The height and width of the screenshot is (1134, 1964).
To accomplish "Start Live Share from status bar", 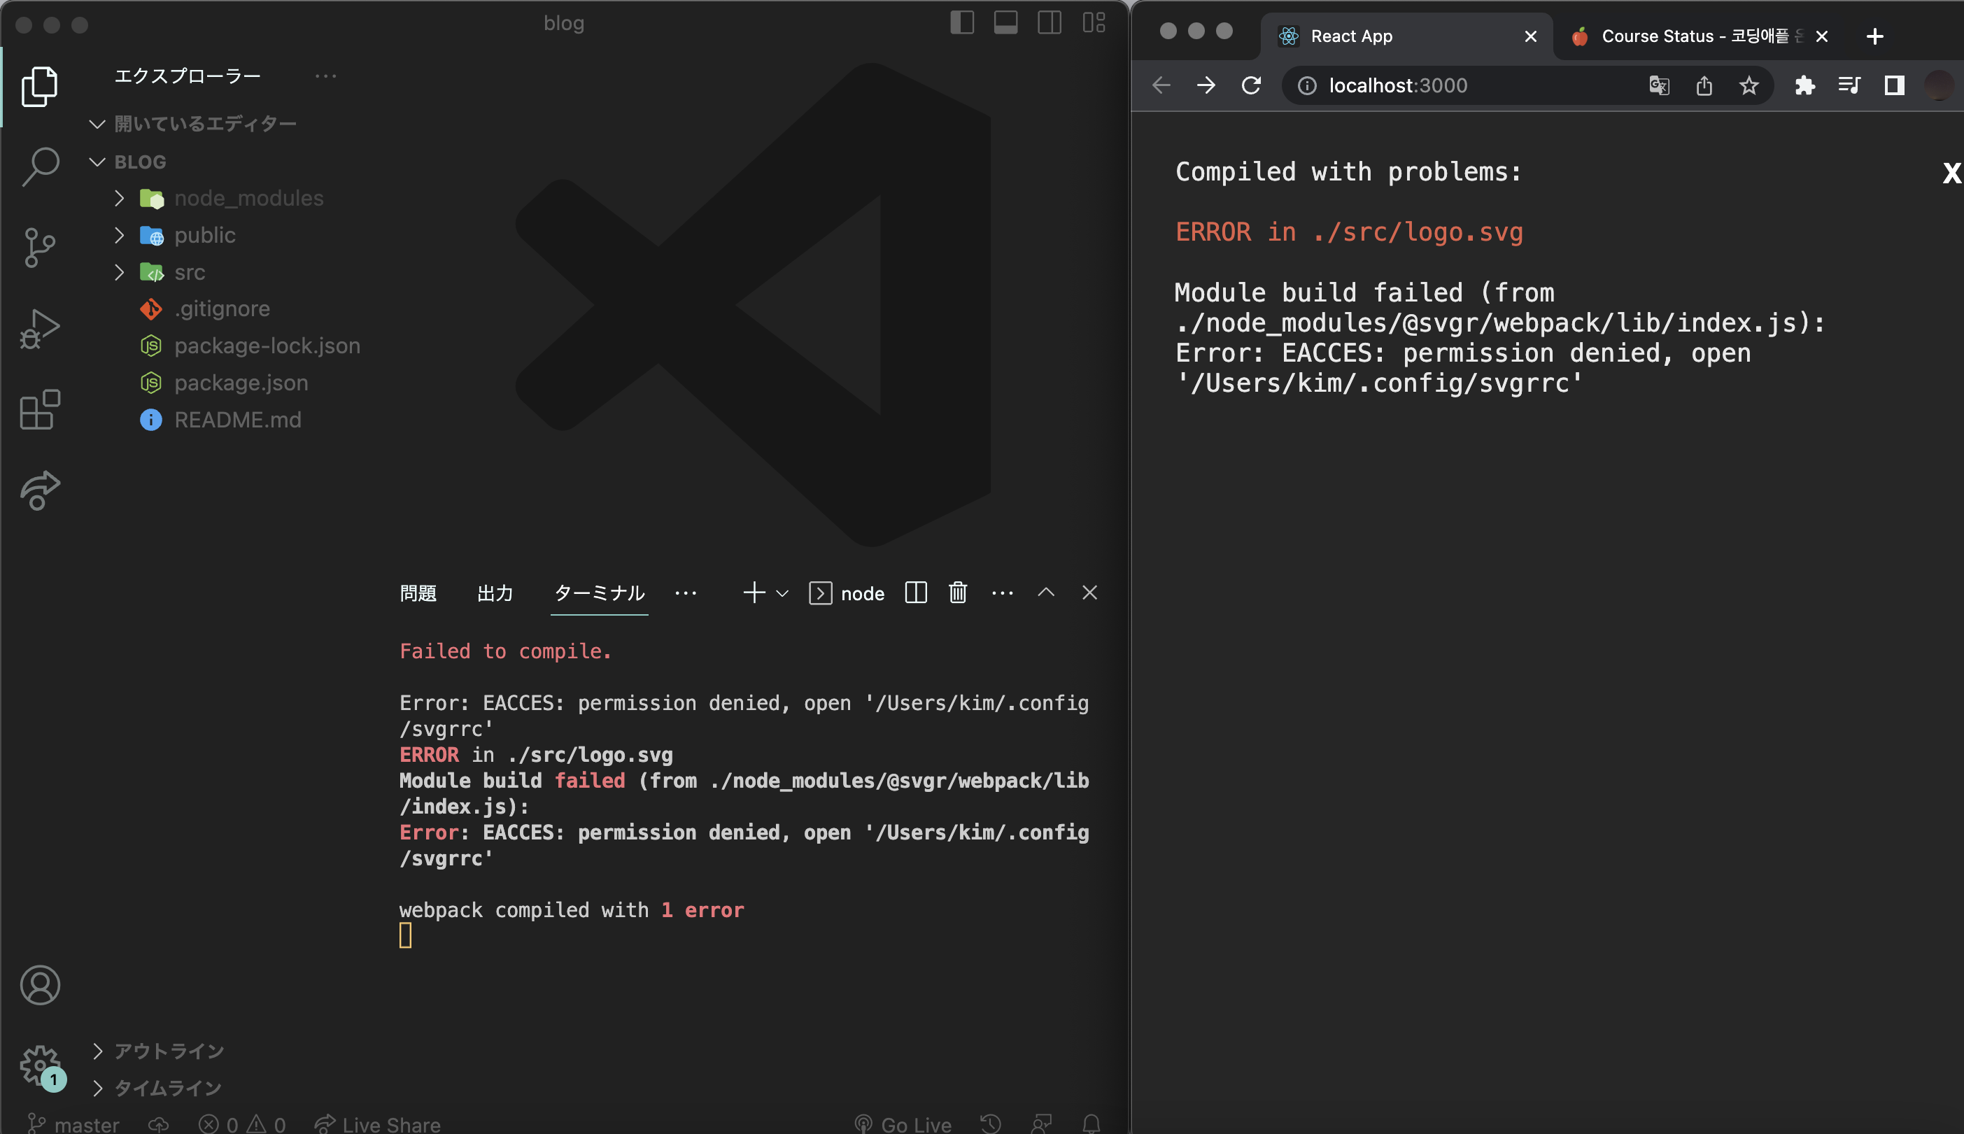I will point(377,1124).
